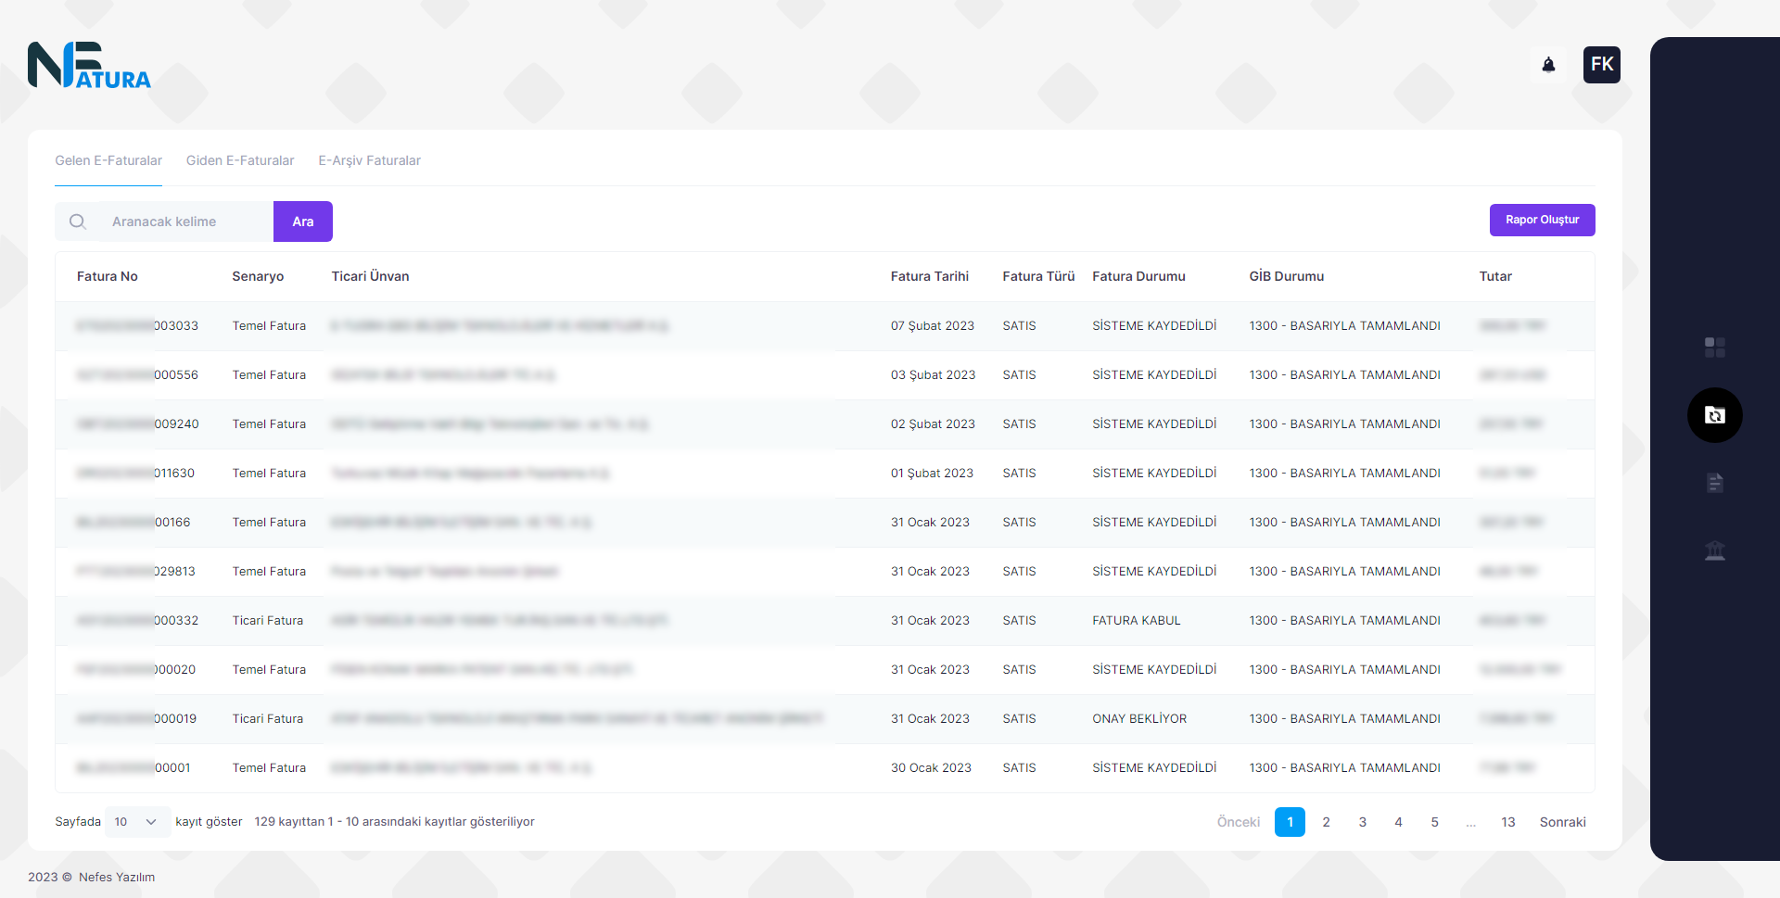This screenshot has height=898, width=1780.
Task: Sort by Fatura Tarihi column header
Action: pos(929,276)
